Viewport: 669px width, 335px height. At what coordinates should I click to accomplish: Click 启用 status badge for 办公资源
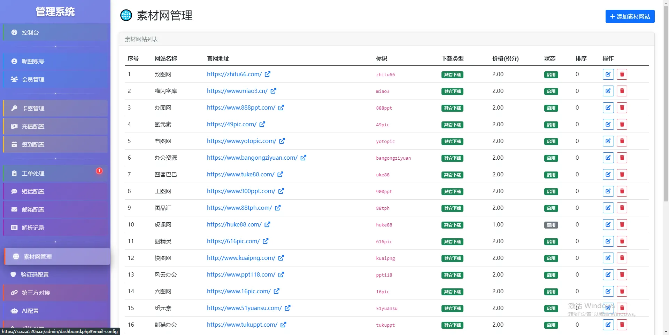point(551,158)
